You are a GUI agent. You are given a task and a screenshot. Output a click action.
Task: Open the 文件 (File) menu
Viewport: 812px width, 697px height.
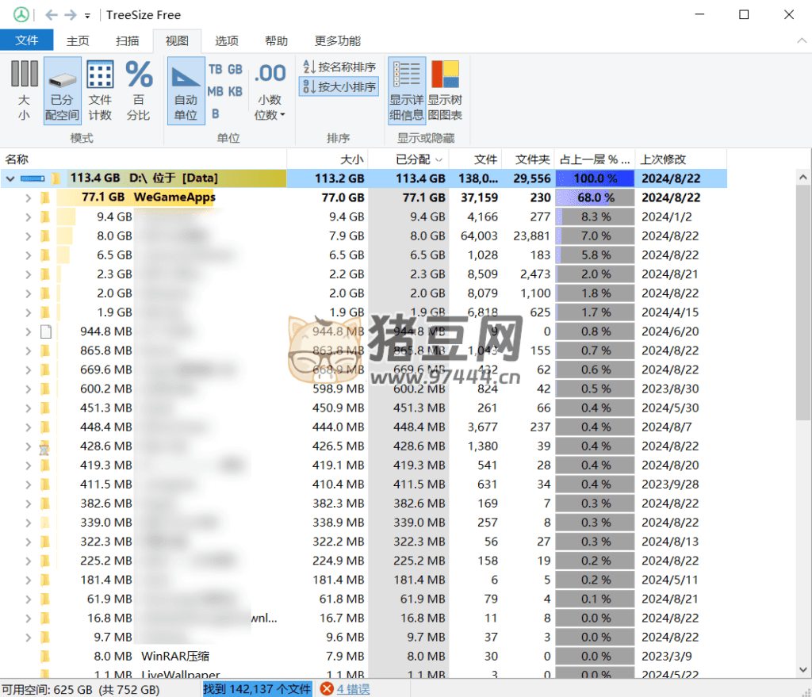pos(26,40)
